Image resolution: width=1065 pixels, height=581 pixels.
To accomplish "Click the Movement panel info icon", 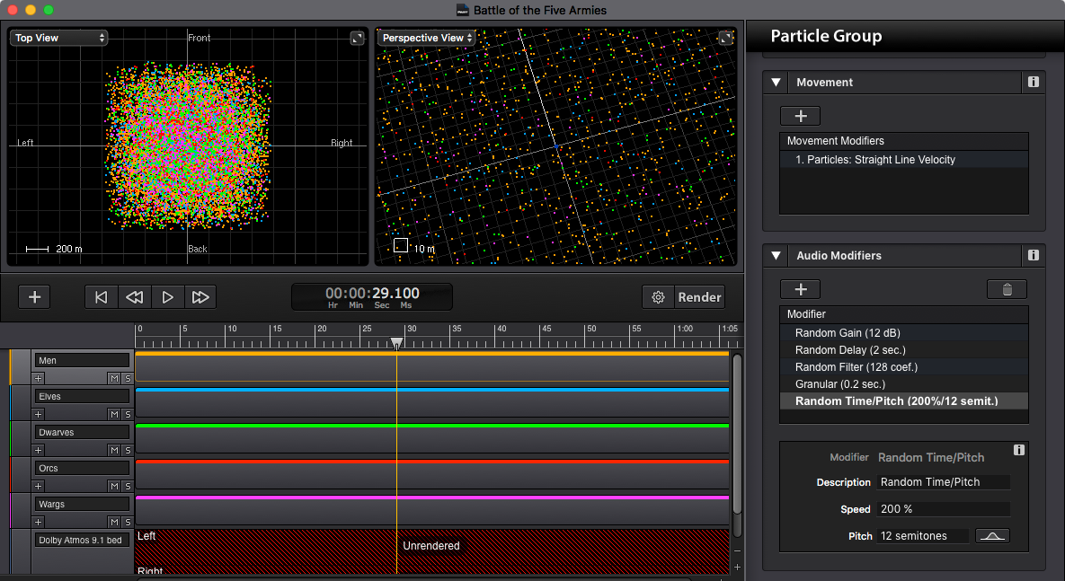I will coord(1033,82).
